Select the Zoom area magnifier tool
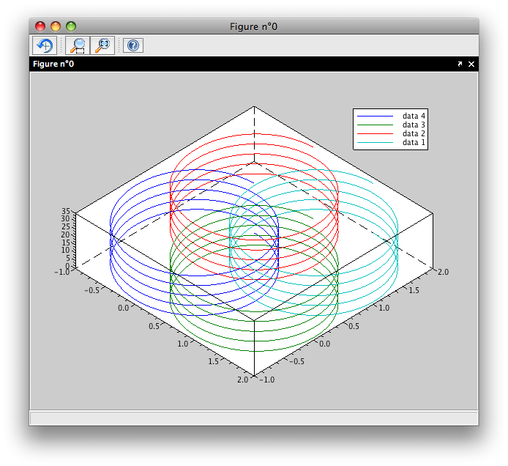 pos(77,45)
